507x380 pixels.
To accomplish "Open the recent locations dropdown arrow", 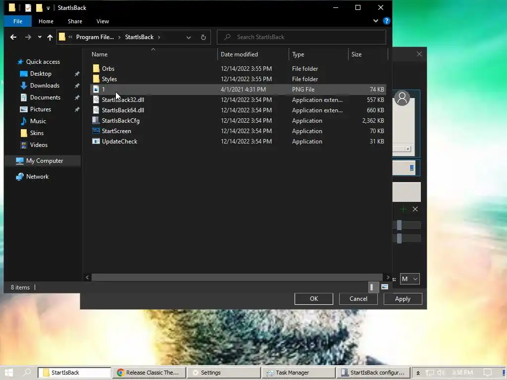I will (40, 37).
